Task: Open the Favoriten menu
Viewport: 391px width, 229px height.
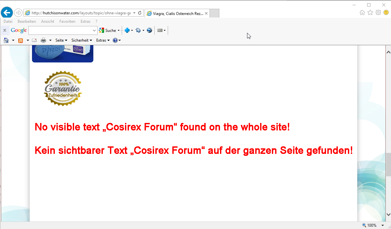Action: tap(67, 21)
